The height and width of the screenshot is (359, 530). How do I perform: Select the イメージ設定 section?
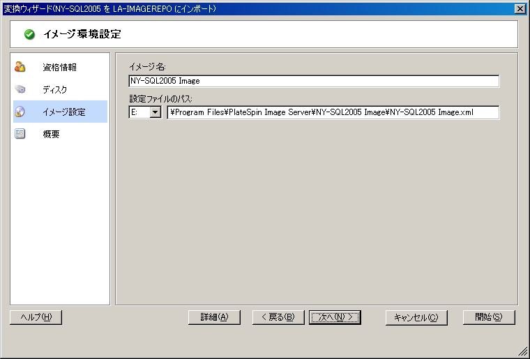coord(60,112)
